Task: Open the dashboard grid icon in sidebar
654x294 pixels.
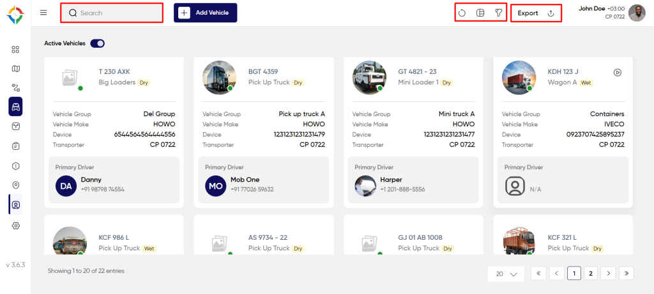Action: [15, 50]
